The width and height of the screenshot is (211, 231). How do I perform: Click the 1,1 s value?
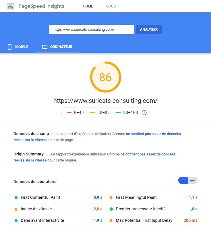[193, 198]
